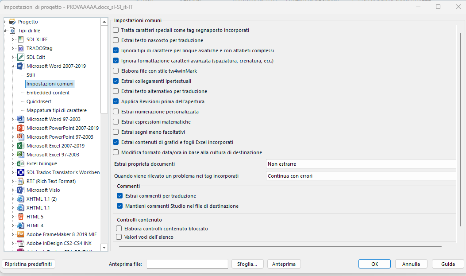Click the Excel bilingue icon
Viewport: 466px width, 276px height.
(x=21, y=163)
